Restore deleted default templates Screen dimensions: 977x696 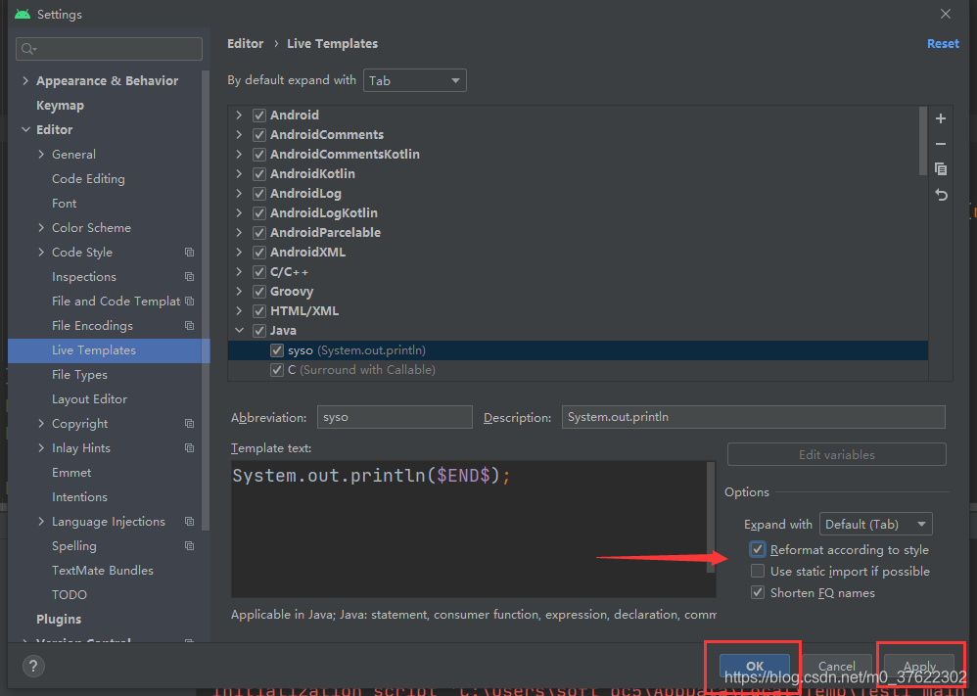point(940,195)
